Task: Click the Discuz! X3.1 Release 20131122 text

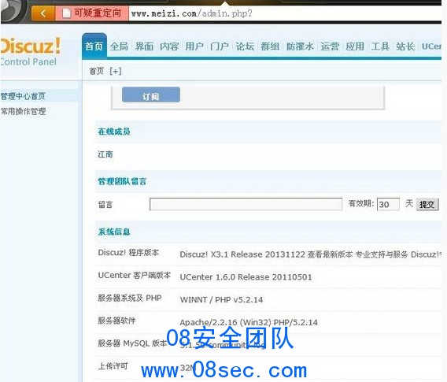Action: 242,254
